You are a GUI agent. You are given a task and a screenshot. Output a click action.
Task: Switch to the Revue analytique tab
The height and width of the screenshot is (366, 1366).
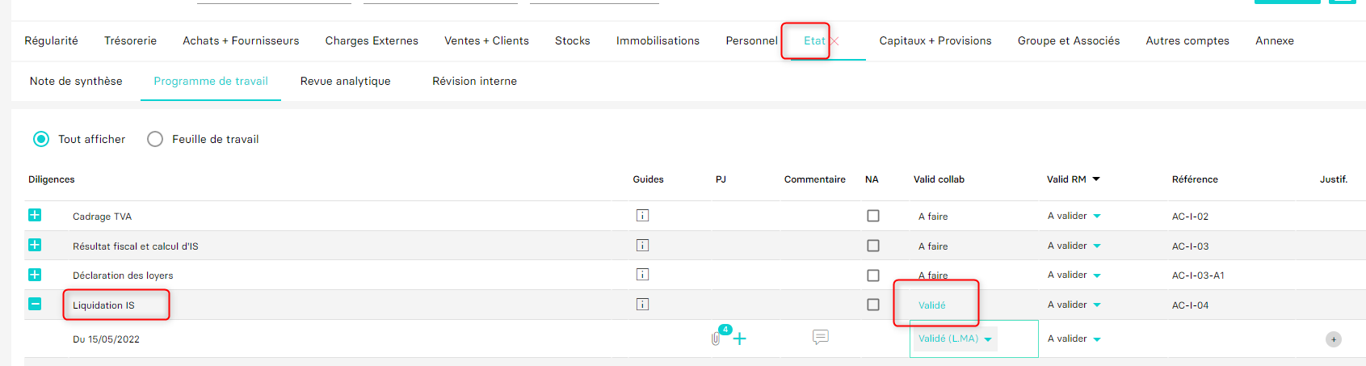click(x=345, y=82)
